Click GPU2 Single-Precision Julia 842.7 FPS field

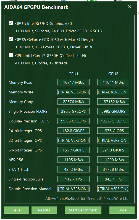tap(113, 179)
